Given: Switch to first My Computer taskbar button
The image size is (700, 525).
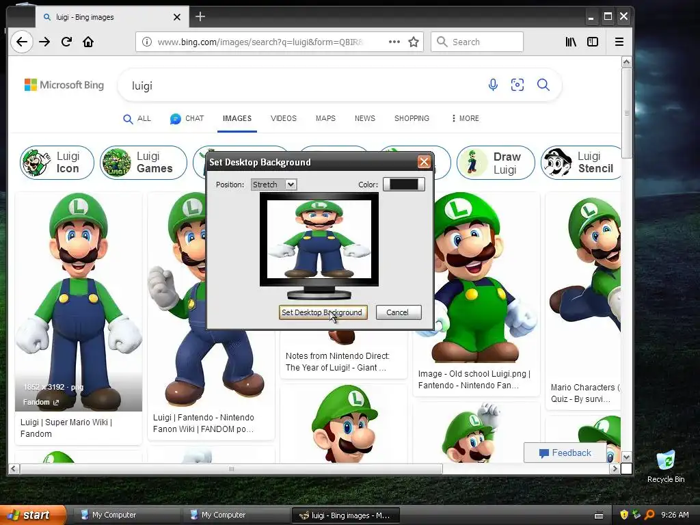Looking at the screenshot, I should 126,515.
